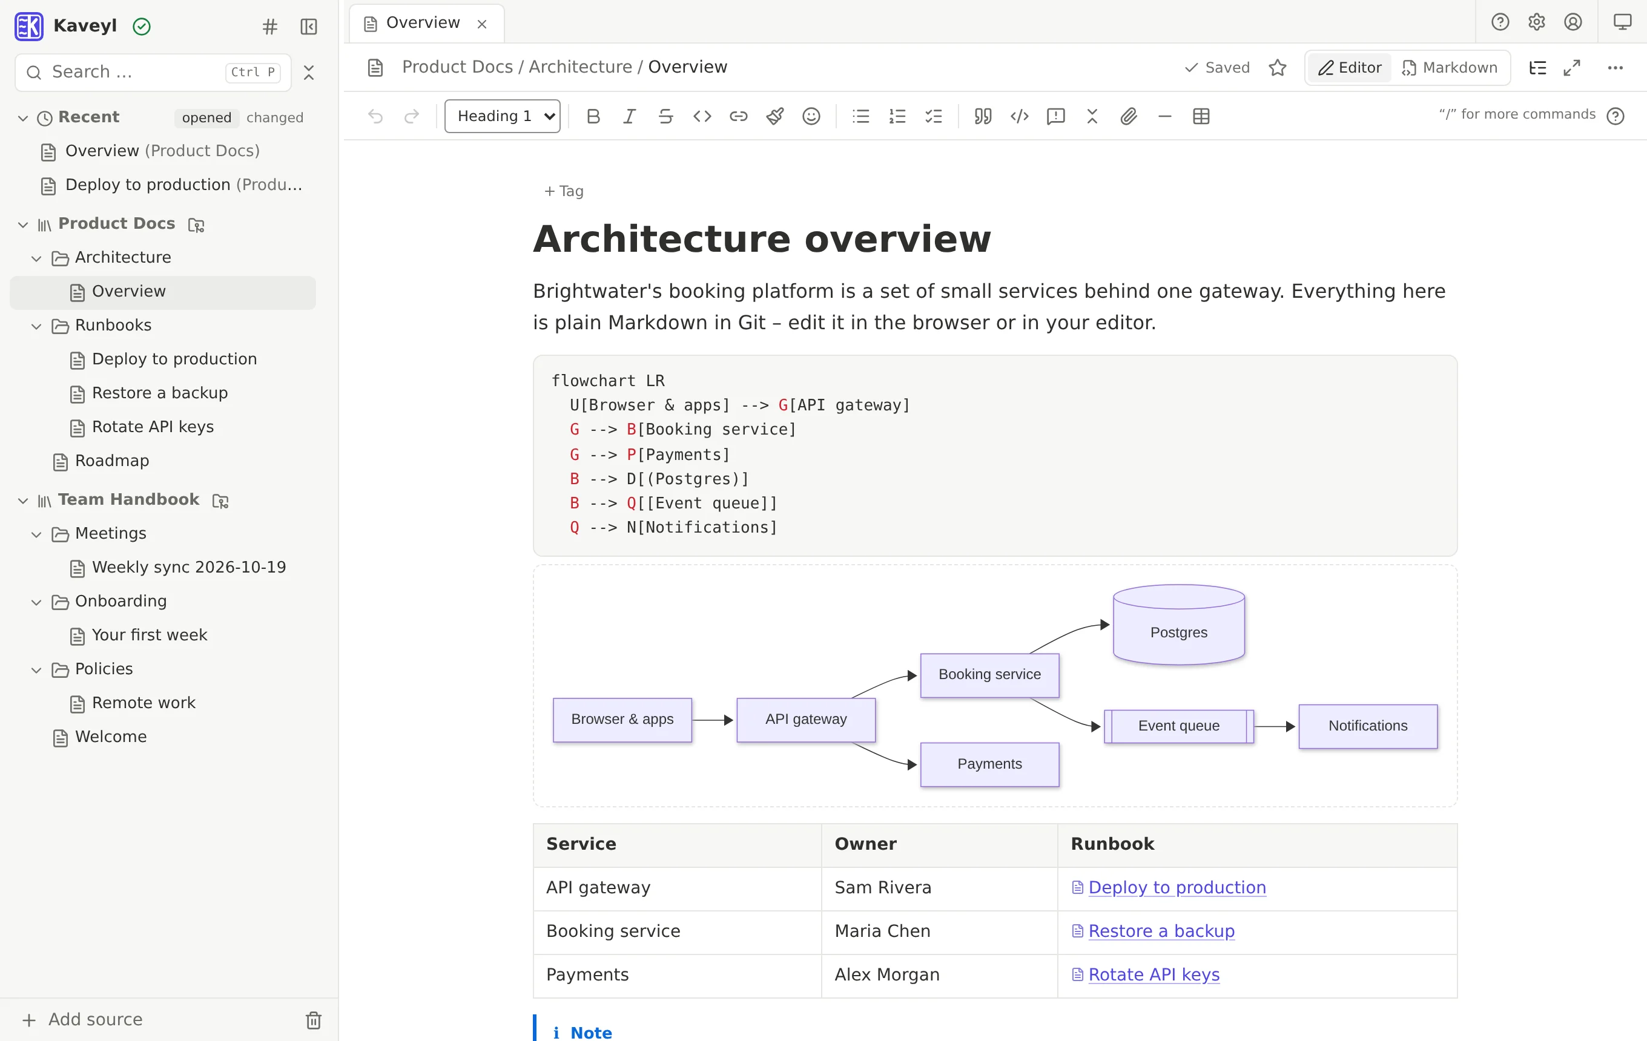The width and height of the screenshot is (1647, 1041).
Task: Switch to Markdown mode
Action: [x=1450, y=68]
